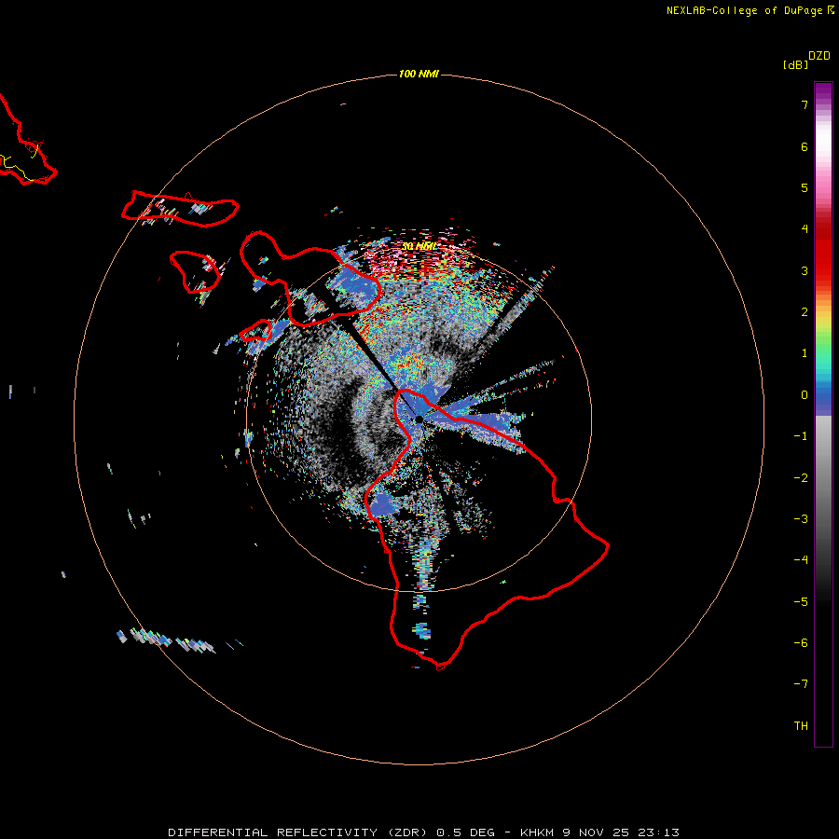Click the -3 dB tick label
Screen dimensions: 839x839
click(x=801, y=519)
